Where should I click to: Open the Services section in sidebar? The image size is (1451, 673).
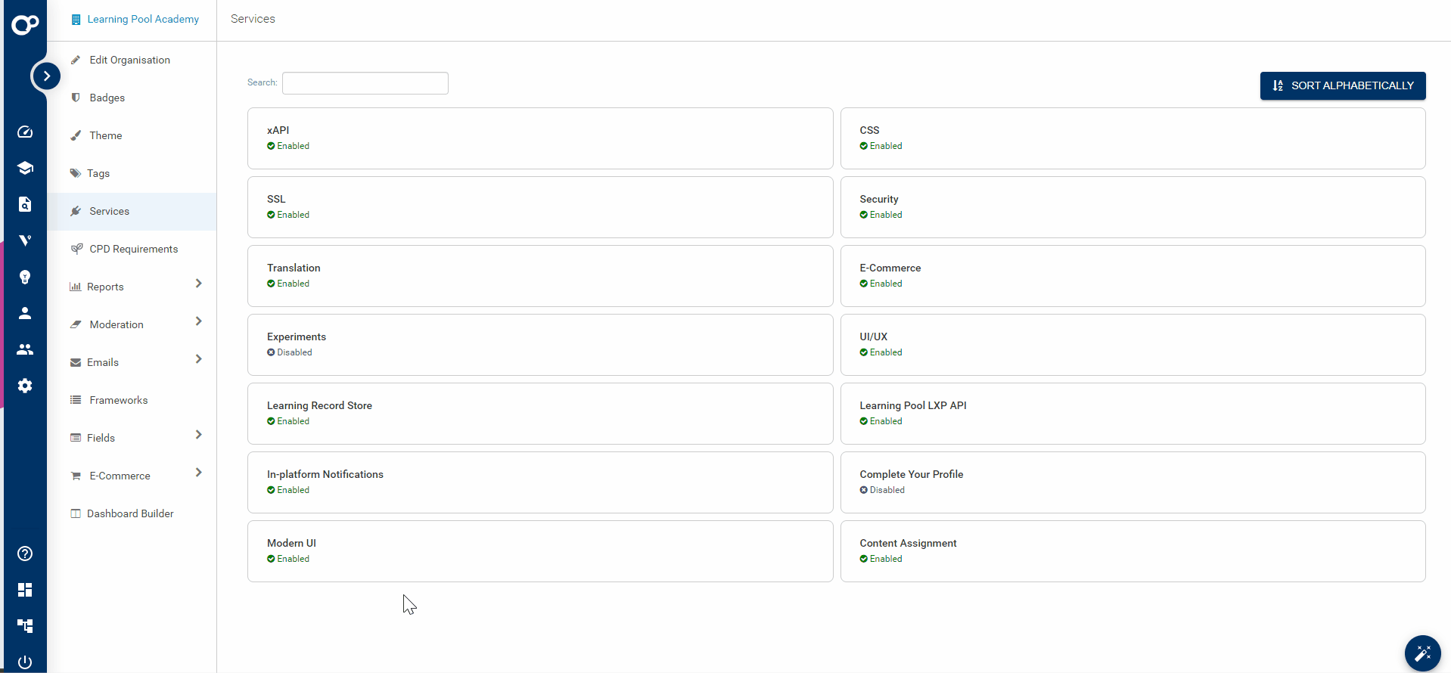point(109,211)
